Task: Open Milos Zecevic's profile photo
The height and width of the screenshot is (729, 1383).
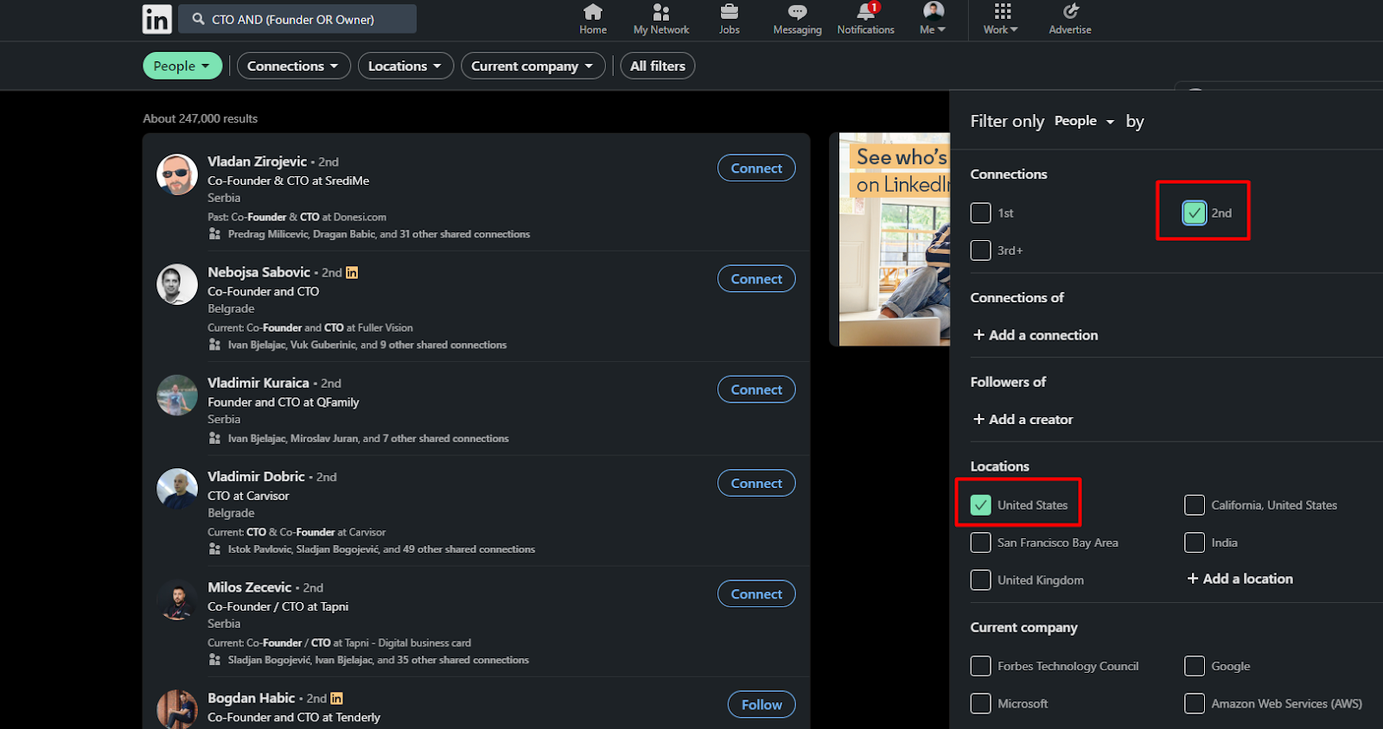Action: tap(177, 600)
